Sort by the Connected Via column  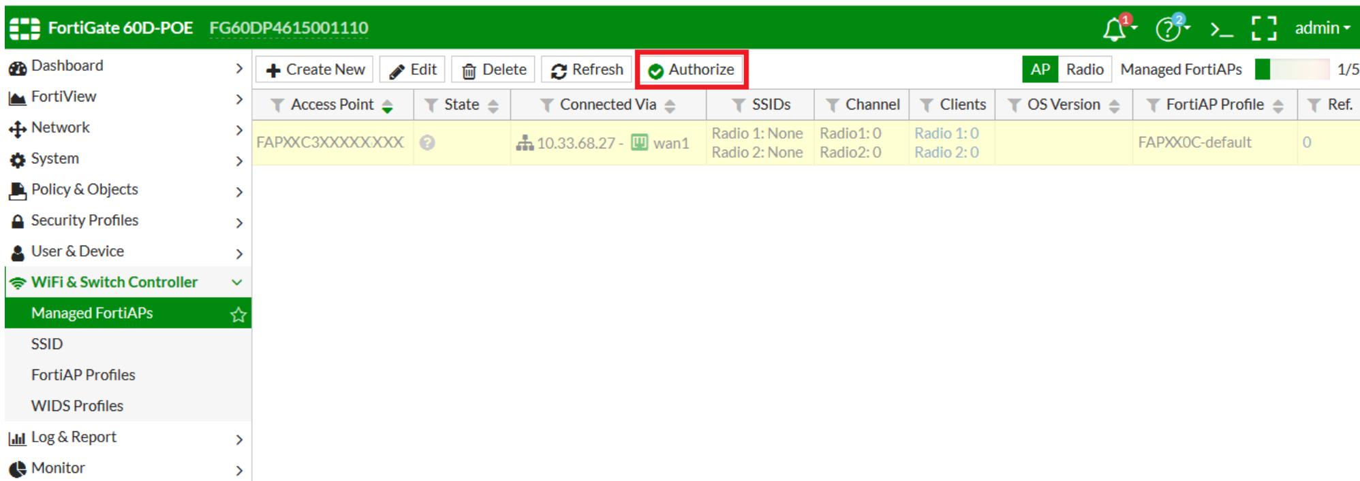[670, 105]
